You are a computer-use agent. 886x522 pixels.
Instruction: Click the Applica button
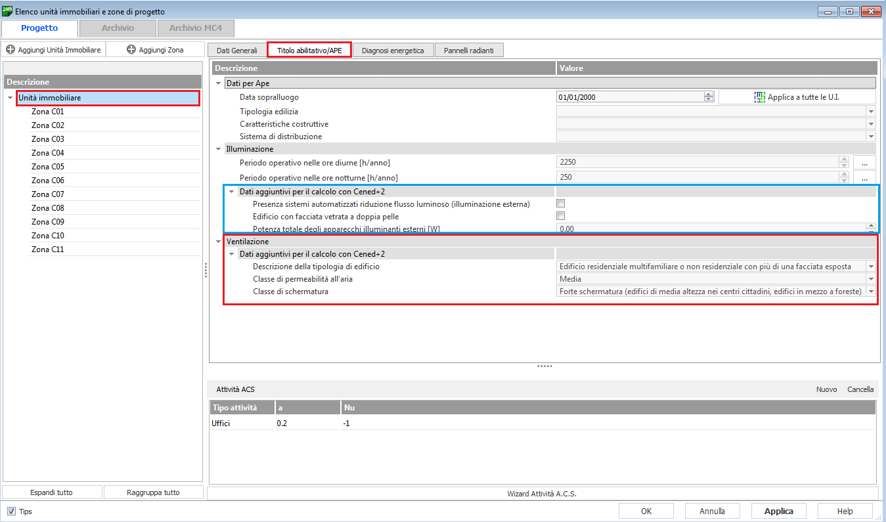click(x=778, y=511)
